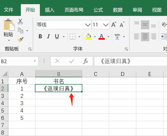This screenshot has height=136, width=167.
Task: Expand the Underline style arrow
Action: click(64, 37)
